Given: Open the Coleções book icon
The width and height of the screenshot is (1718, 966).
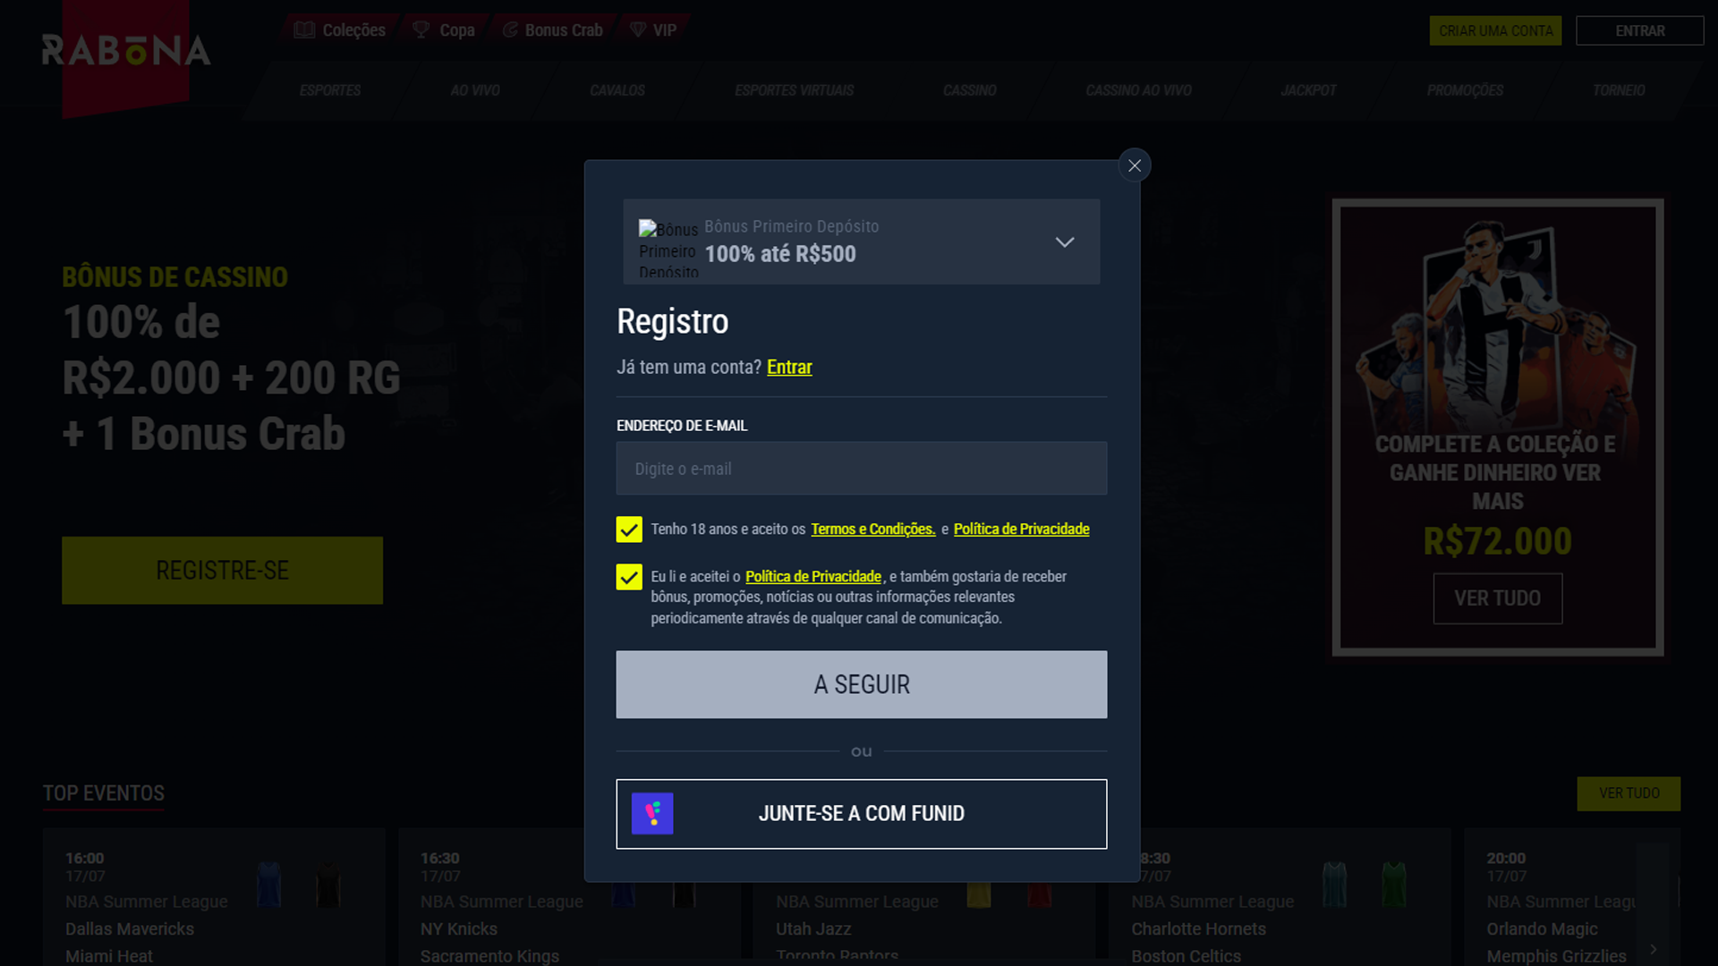Looking at the screenshot, I should tap(304, 30).
